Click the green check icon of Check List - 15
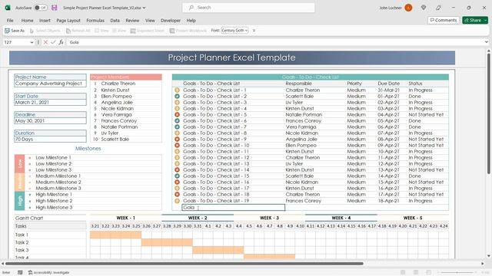This screenshot has width=492, height=276. (177, 176)
